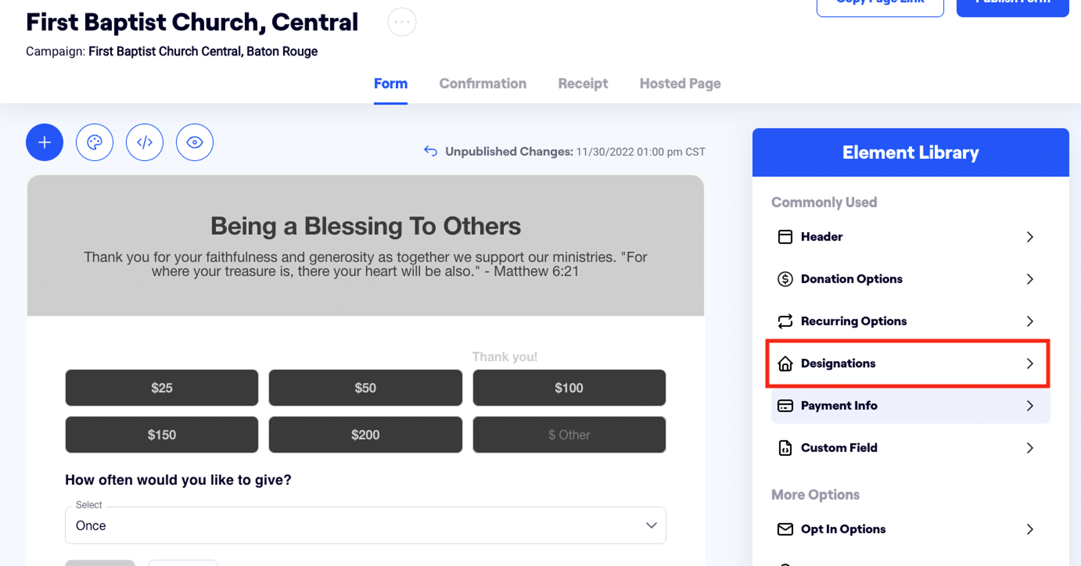Screen dimensions: 1081x566
Task: Click the First Baptist Church, Central title
Action: tap(192, 22)
